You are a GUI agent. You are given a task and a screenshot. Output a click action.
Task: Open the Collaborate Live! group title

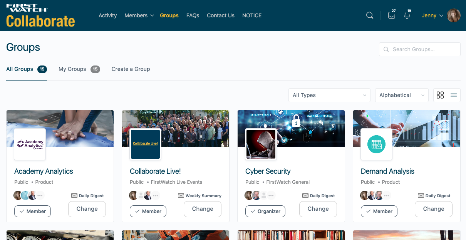(x=155, y=171)
